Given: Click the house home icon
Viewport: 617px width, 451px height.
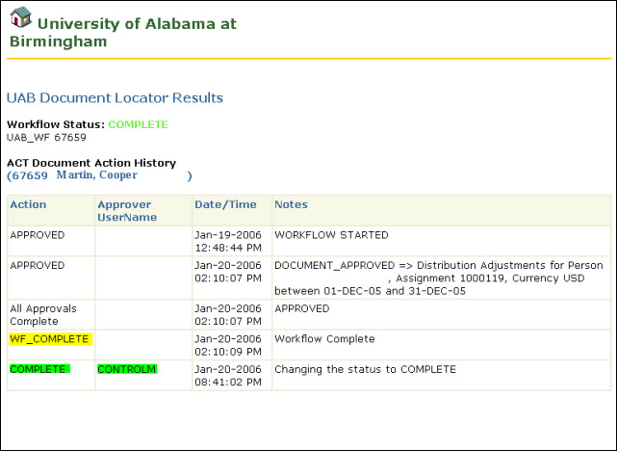Looking at the screenshot, I should [20, 17].
